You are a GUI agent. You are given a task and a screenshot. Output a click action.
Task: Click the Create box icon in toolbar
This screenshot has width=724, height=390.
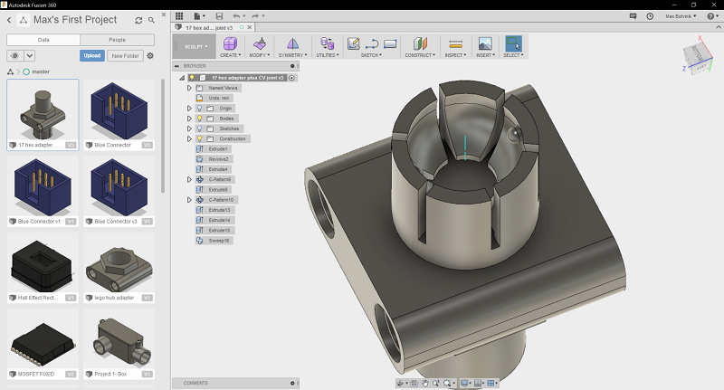tap(230, 43)
